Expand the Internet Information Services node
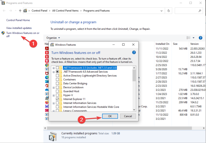Viewport: 206px width, 143px height. [x=54, y=103]
